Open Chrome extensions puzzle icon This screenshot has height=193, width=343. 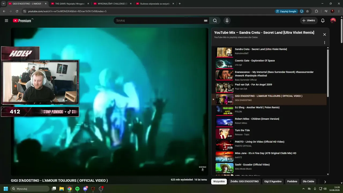point(316,11)
